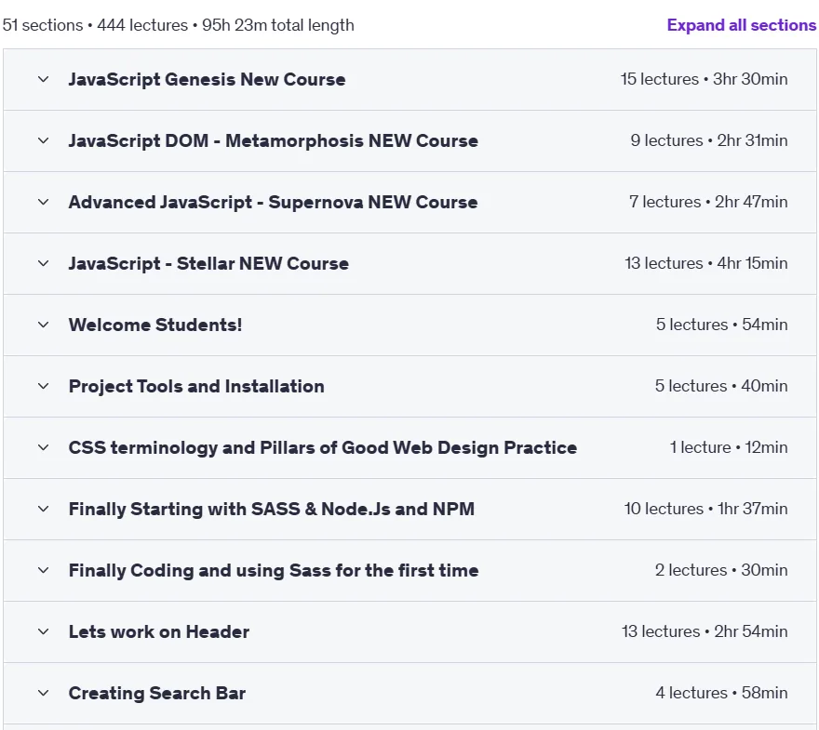The height and width of the screenshot is (730, 819).
Task: Click chevron beside Finally Coding and using Sass
Action: 44,570
